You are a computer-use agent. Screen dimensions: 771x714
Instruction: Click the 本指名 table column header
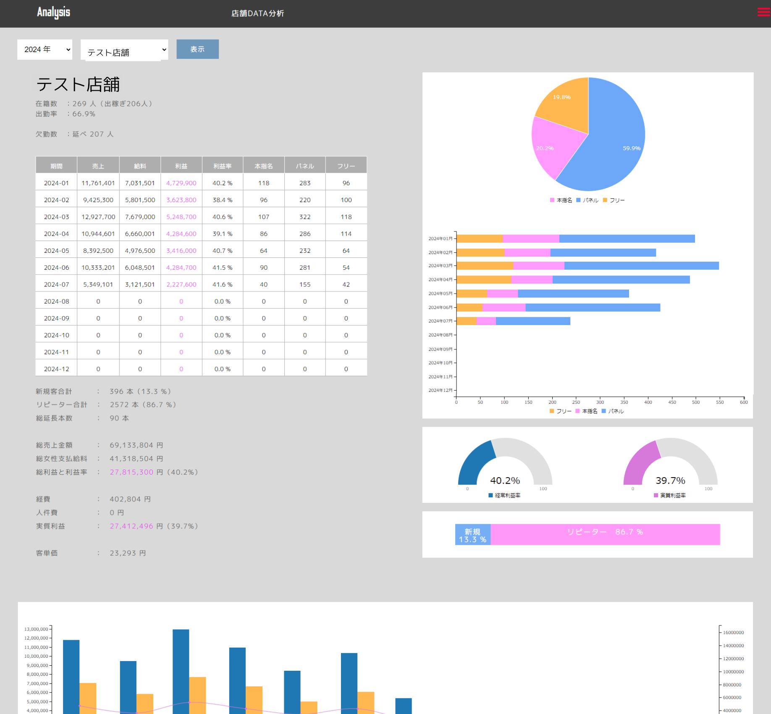click(264, 165)
